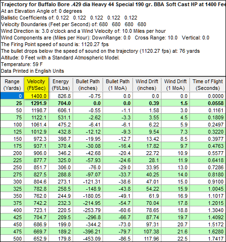
Task: Click energy value 704.0
Action: 61,103
